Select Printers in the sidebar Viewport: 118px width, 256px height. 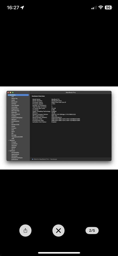click(14, 128)
